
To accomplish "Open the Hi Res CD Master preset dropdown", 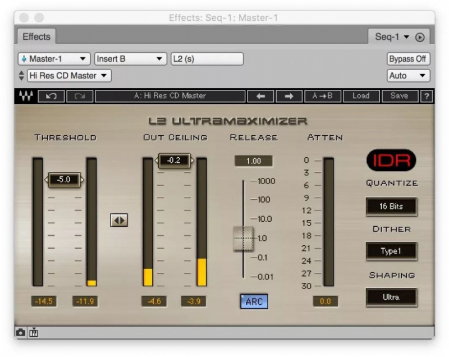I will (69, 76).
